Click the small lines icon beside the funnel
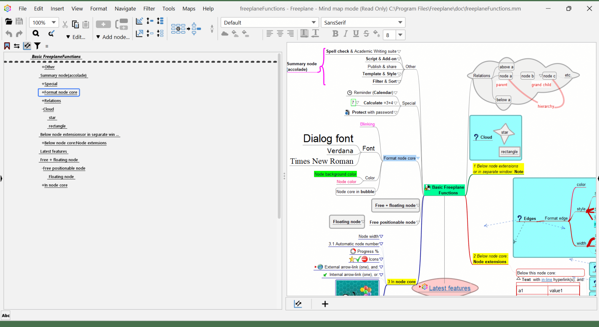 click(47, 46)
